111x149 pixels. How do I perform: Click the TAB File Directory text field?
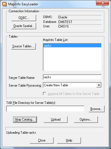click(x=45, y=109)
